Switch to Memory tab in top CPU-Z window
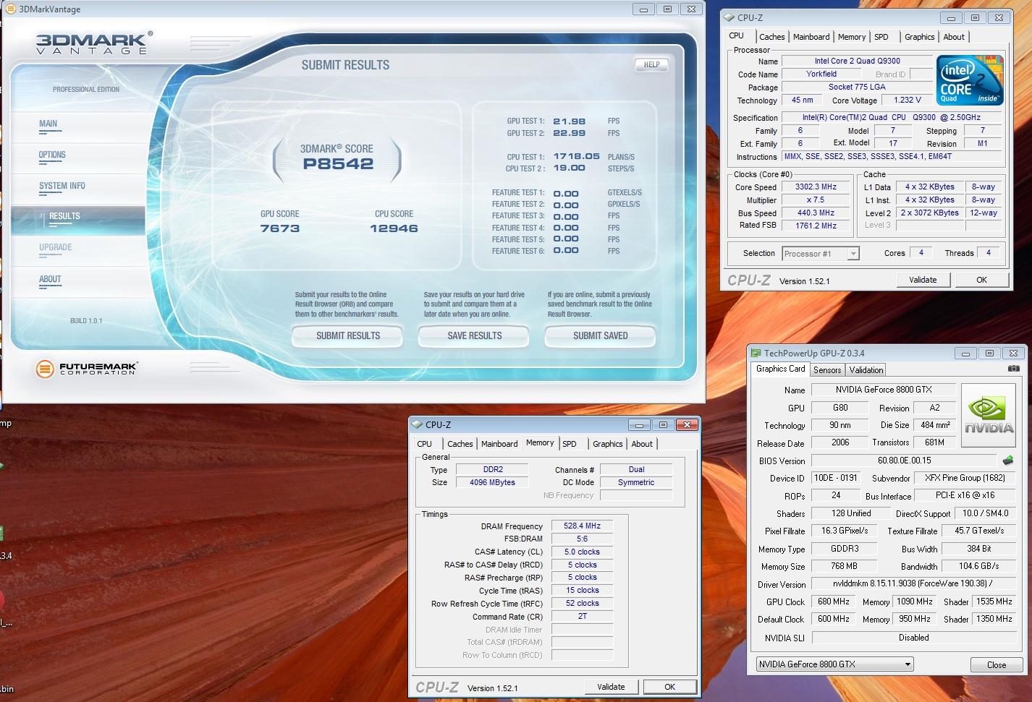This screenshot has height=702, width=1032. pos(852,37)
